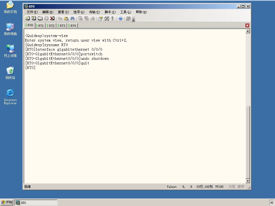The height and width of the screenshot is (206, 275).
Task: Open the 工具(L) menu
Action: click(126, 12)
